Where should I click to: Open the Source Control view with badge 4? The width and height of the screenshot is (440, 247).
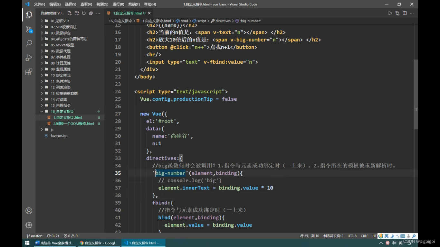pos(29,29)
